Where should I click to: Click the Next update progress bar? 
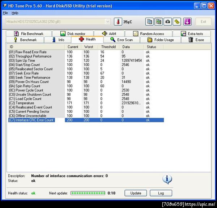pyautogui.click(x=88, y=193)
